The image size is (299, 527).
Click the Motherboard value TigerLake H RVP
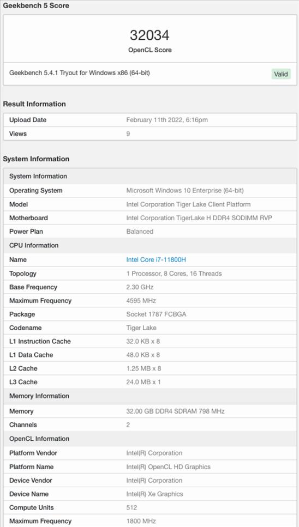(x=199, y=218)
